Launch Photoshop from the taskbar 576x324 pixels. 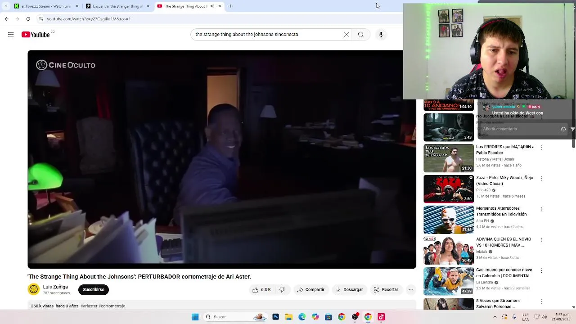[x=275, y=317]
